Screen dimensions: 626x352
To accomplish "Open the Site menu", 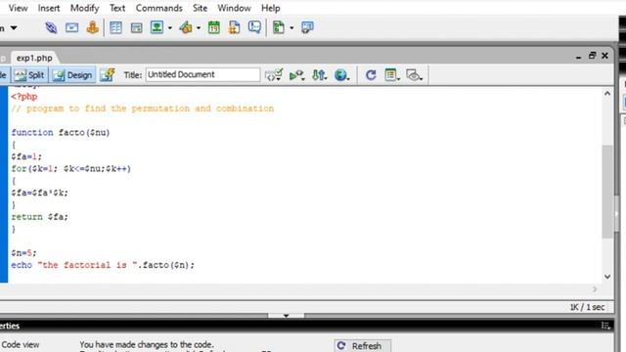I will coord(200,8).
